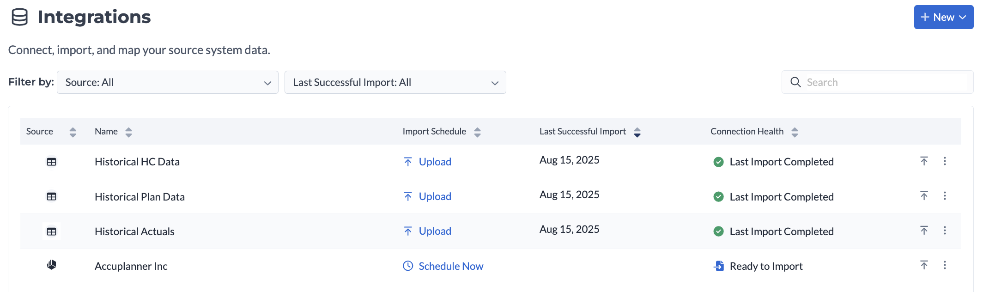Viewport: 983px width, 292px height.
Task: Sort the table by Name column
Action: tap(128, 132)
